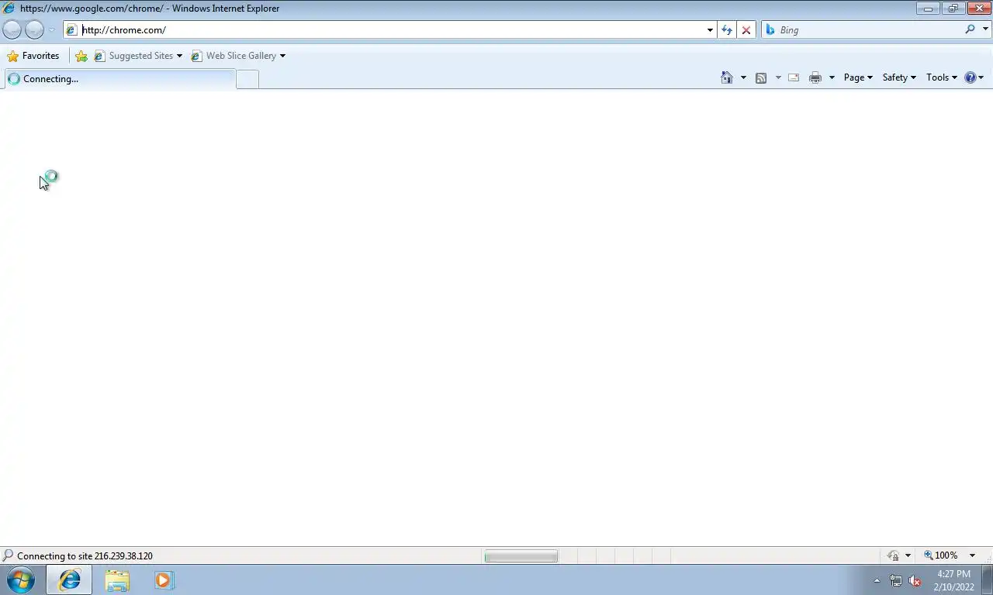This screenshot has height=595, width=993.
Task: Expand the Web Slice Gallery dropdown arrow
Action: 282,56
